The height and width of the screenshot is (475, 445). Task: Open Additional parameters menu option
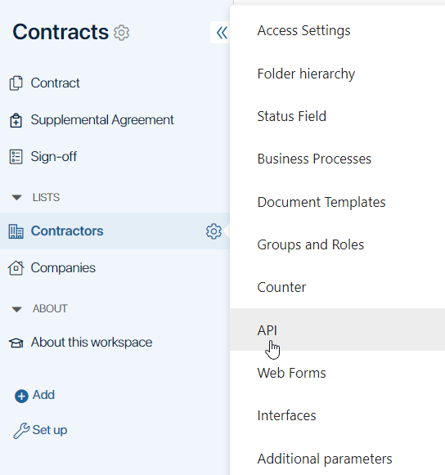tap(337, 459)
